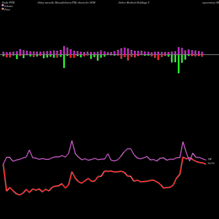Click the Select Medical Holdings company name
Viewport: 219px width, 219px height.
point(134,3)
